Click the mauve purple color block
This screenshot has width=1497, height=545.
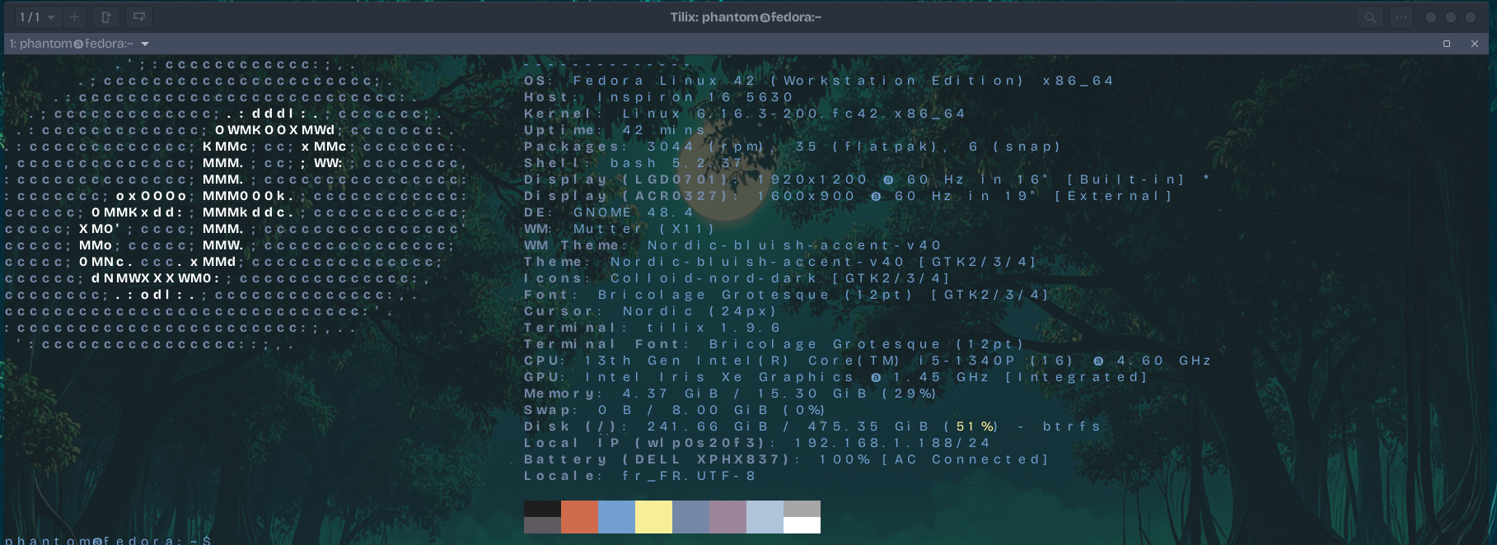pos(727,517)
